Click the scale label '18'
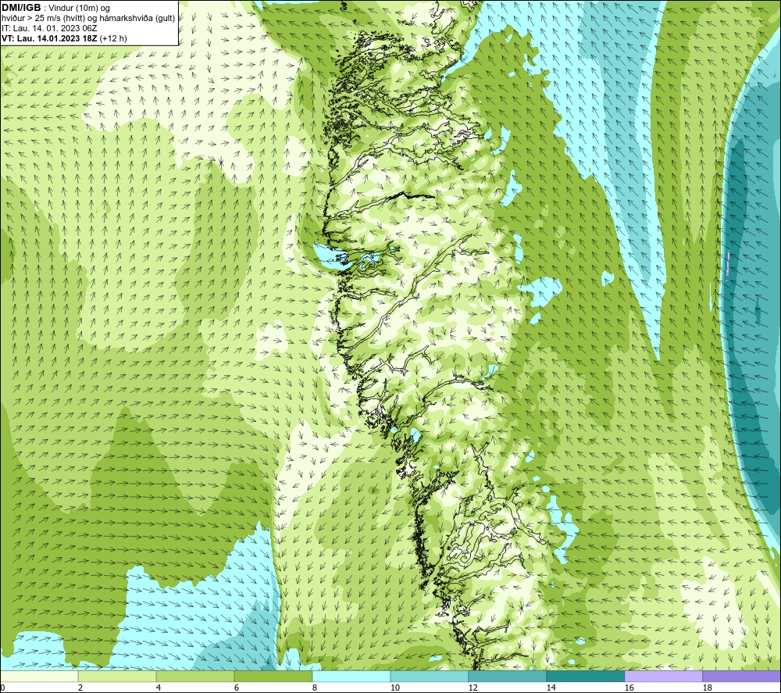781x693 pixels. [707, 688]
